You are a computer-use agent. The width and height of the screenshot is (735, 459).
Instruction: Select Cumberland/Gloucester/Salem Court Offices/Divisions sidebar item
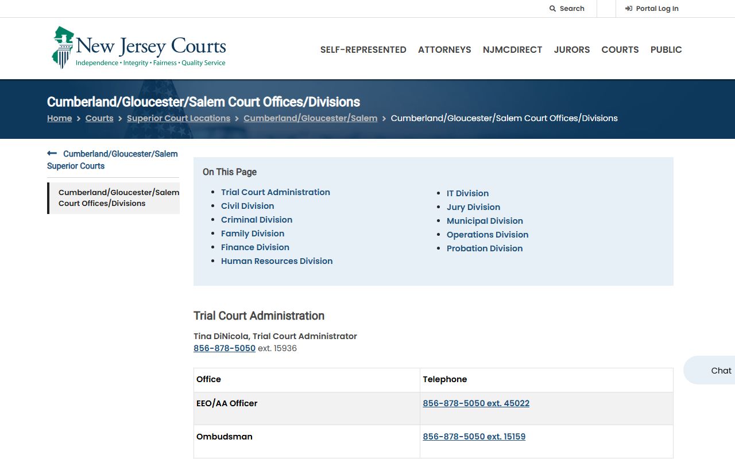pyautogui.click(x=114, y=198)
